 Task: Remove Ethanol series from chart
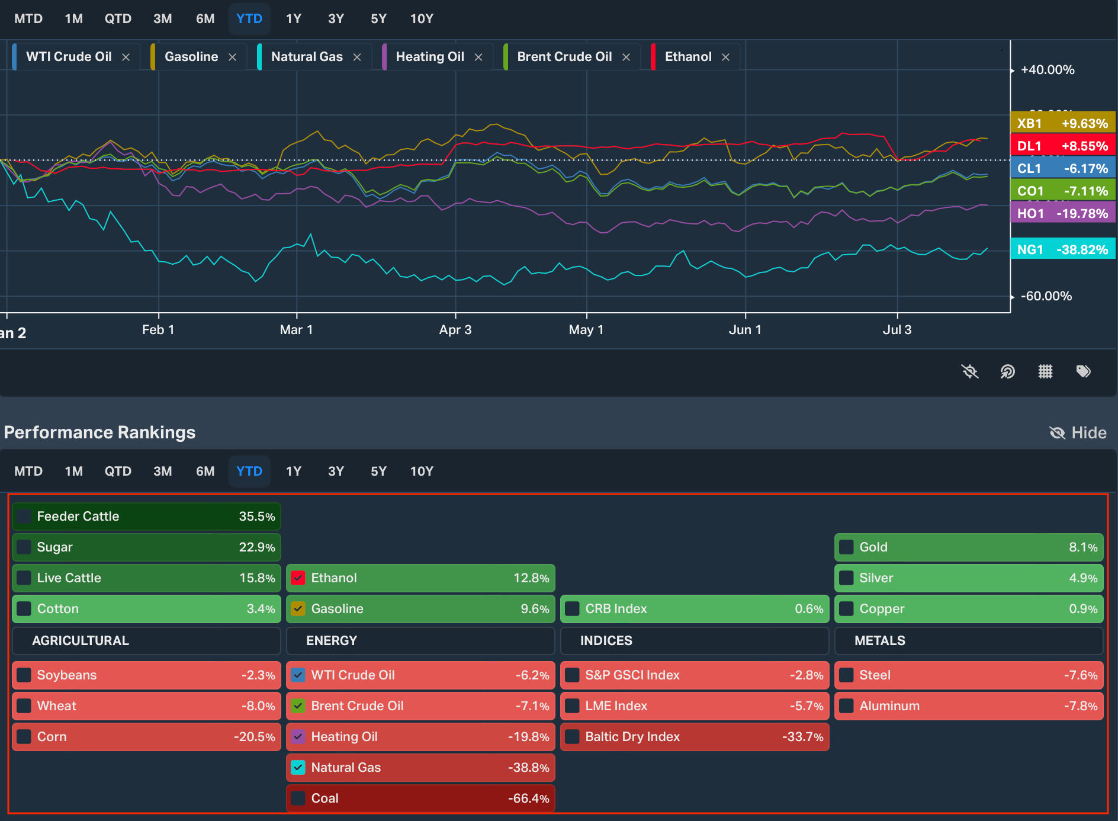(x=725, y=57)
